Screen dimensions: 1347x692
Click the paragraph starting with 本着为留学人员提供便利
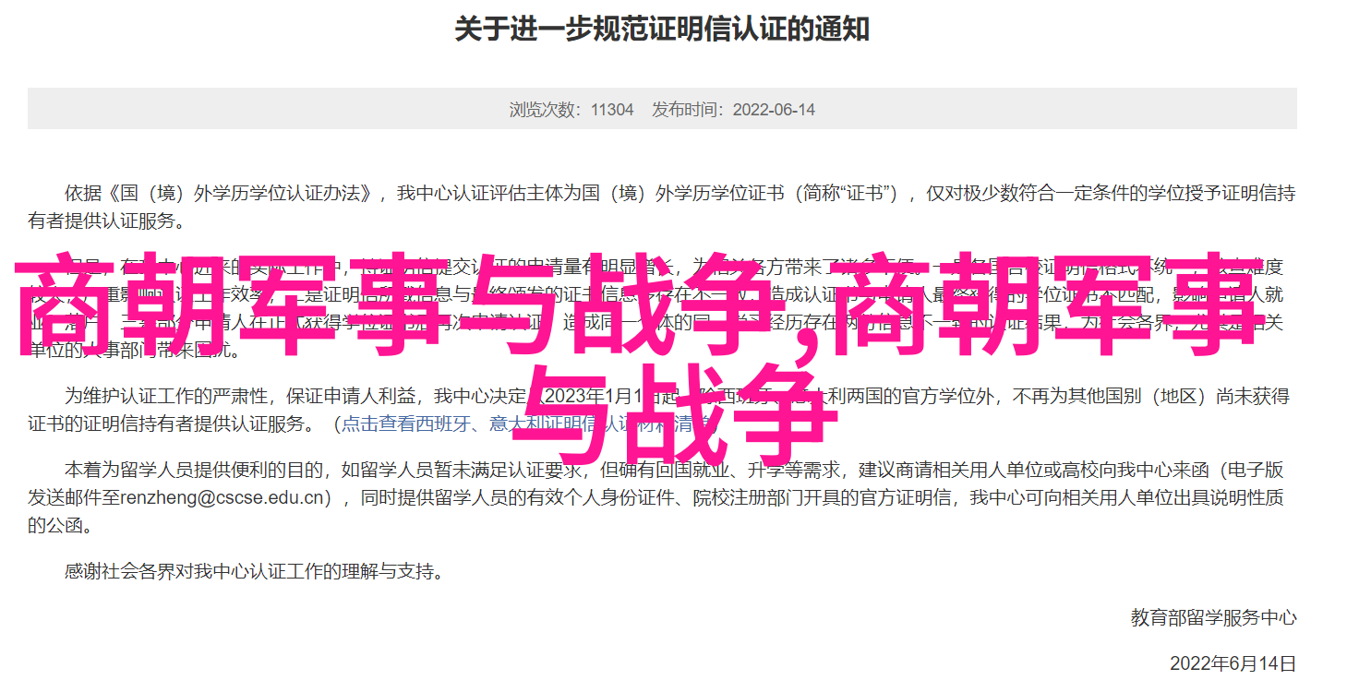click(x=662, y=498)
